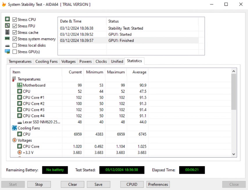Click the Current column header
248x190 pixels.
[73, 72]
